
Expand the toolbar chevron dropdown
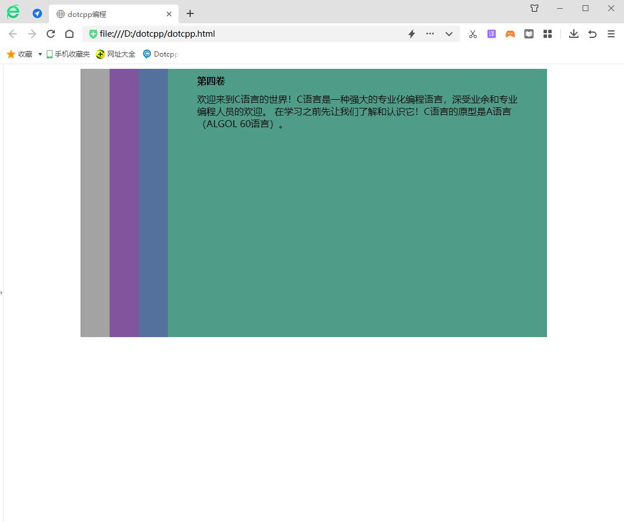point(449,34)
